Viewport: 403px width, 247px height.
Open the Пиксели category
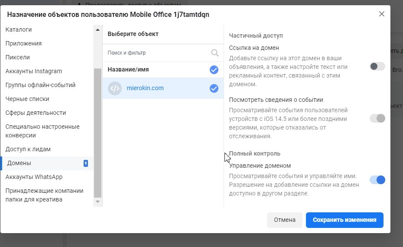pos(18,57)
